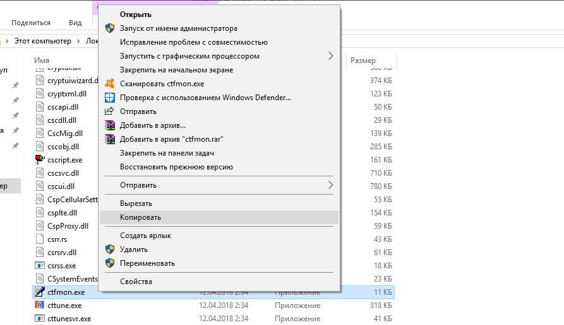Select the ctfmon.exe file name
Image resolution: width=564 pixels, height=325 pixels.
coord(66,292)
